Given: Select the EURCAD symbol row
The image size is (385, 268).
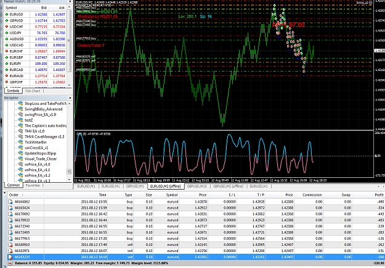Looking at the screenshot, I should tap(35, 70).
